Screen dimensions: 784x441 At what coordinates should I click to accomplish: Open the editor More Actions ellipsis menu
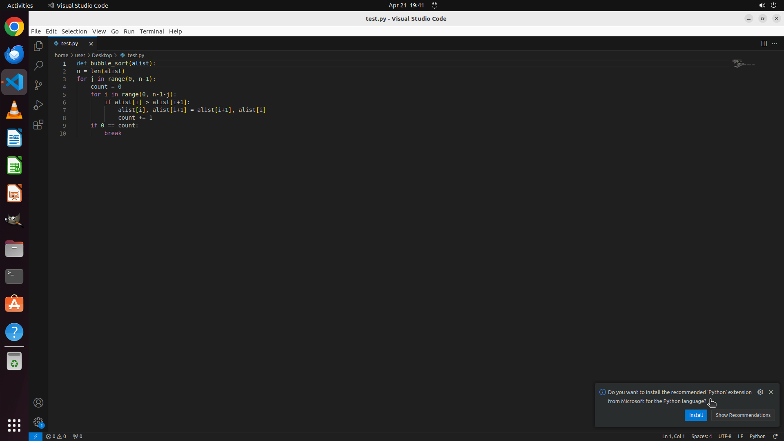pos(775,43)
